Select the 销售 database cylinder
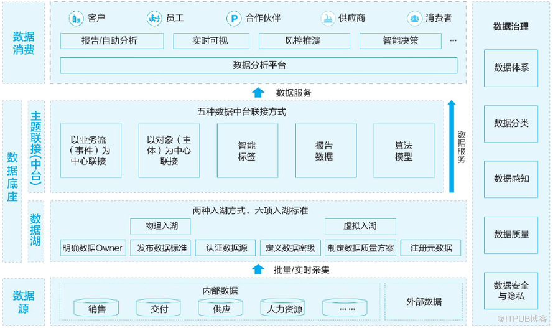Image resolution: width=553 pixels, height=328 pixels. point(96,307)
